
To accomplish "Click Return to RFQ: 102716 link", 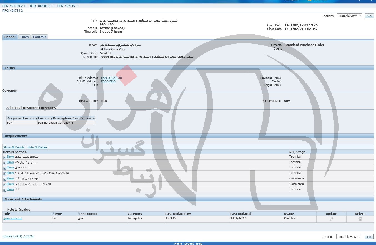I will (18, 236).
